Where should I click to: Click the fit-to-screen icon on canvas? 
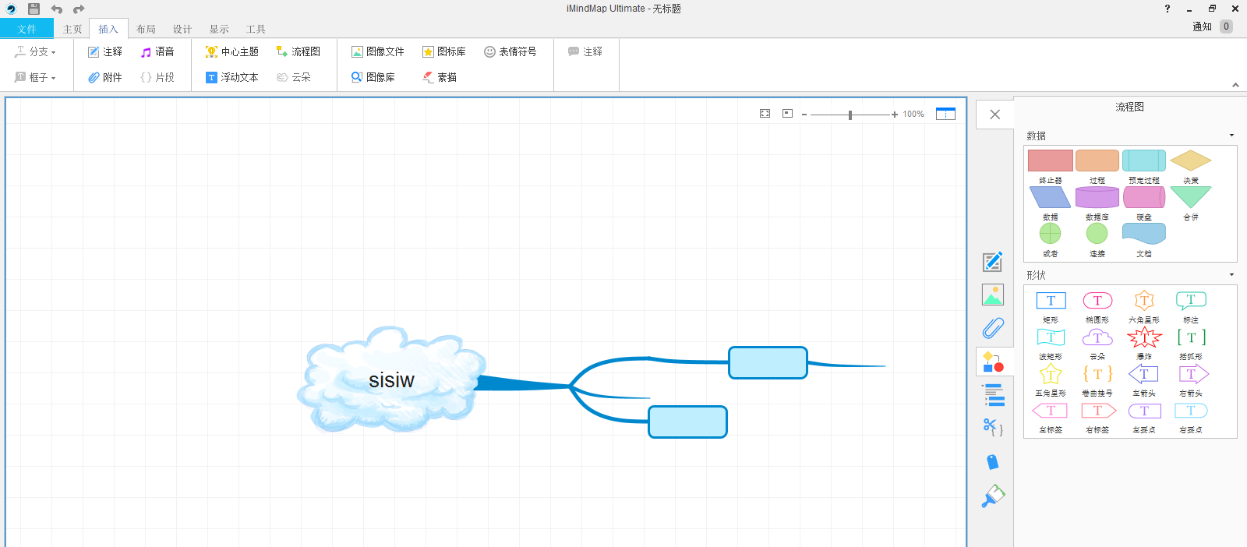click(765, 114)
